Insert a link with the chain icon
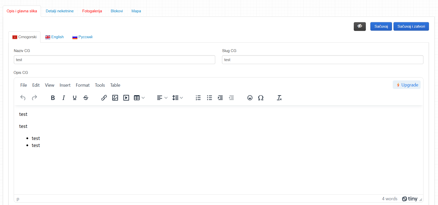438x205 pixels. [104, 98]
